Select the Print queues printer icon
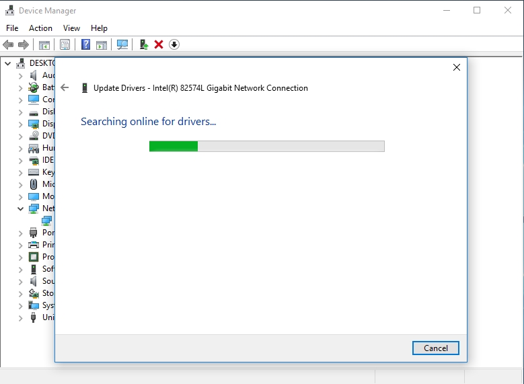 tap(34, 245)
